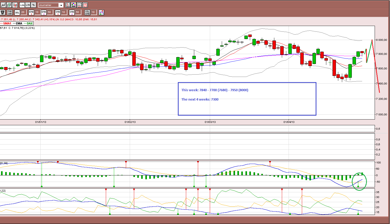390x224 pixels.
Task: Toggle the VOL EMA indicator button
Action: (x=87, y=12)
